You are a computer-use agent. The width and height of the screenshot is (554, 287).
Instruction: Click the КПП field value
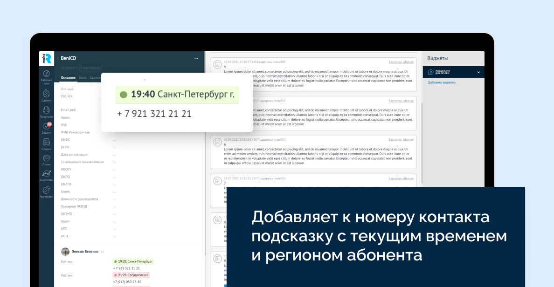(x=114, y=229)
